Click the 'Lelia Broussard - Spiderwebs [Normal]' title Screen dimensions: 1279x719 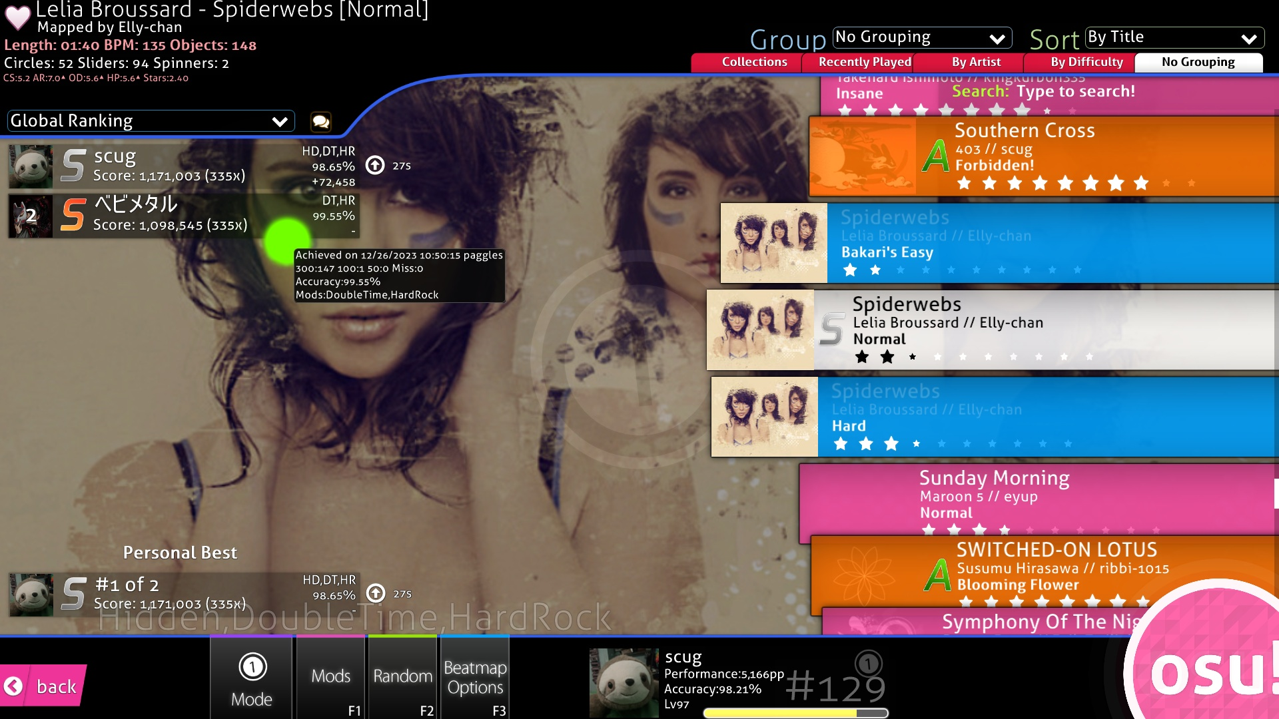(x=232, y=10)
